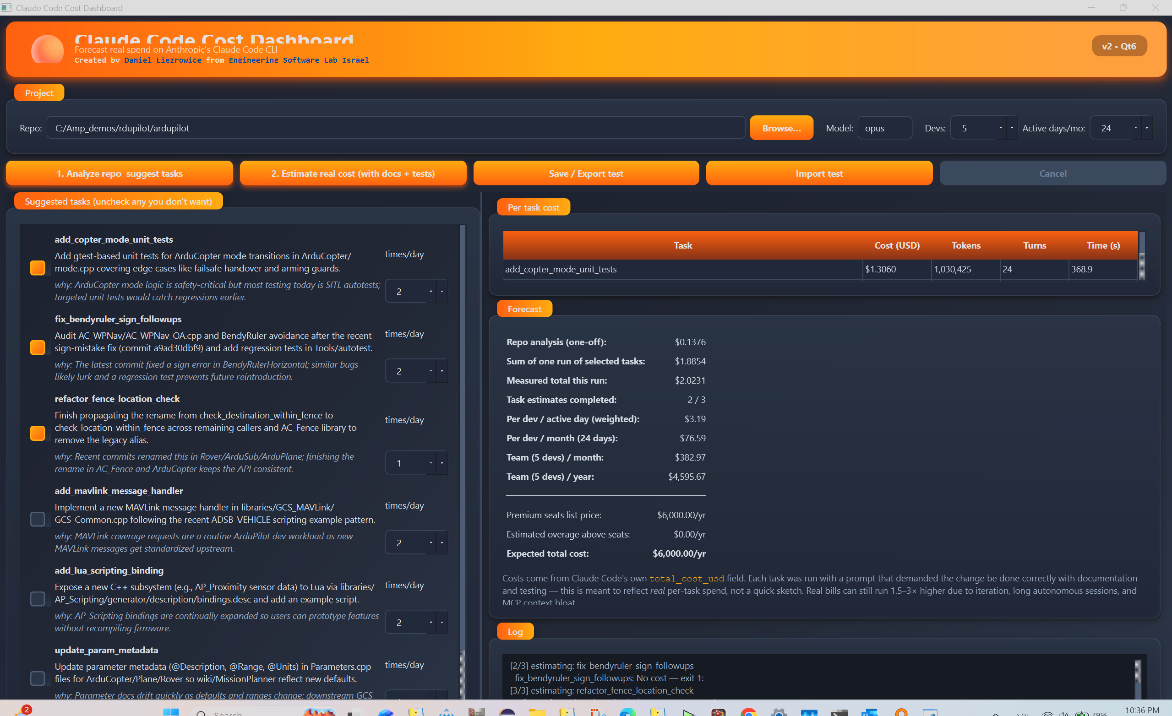Click the total_cost_usd code text
1172x716 pixels.
click(687, 579)
